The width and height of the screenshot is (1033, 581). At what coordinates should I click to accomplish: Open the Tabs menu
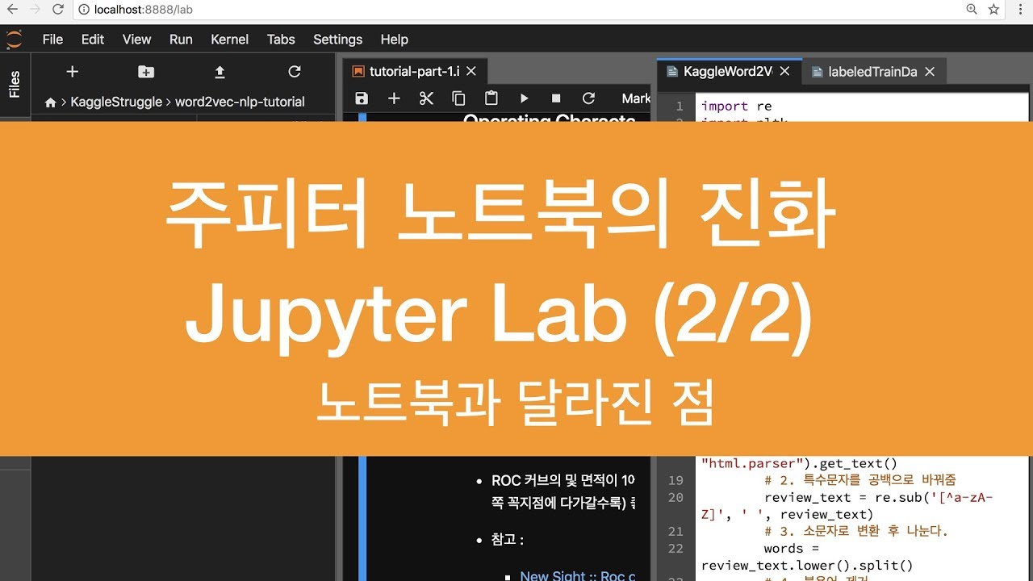[281, 39]
